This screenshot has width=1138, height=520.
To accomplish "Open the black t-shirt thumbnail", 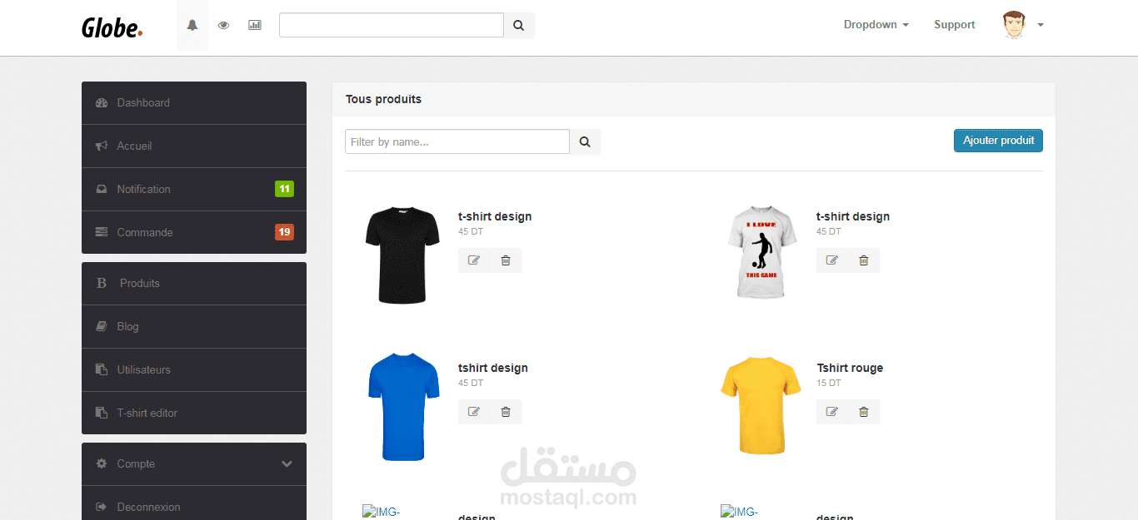I will click(x=402, y=255).
